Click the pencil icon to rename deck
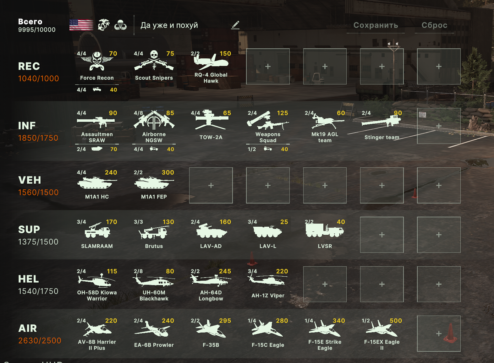This screenshot has height=363, width=494. (x=235, y=25)
